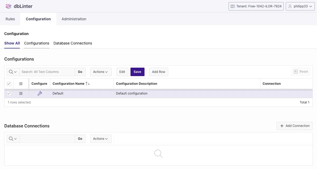The image size is (317, 169).
Task: Uncheck the Default row checkbox
Action: pyautogui.click(x=9, y=93)
